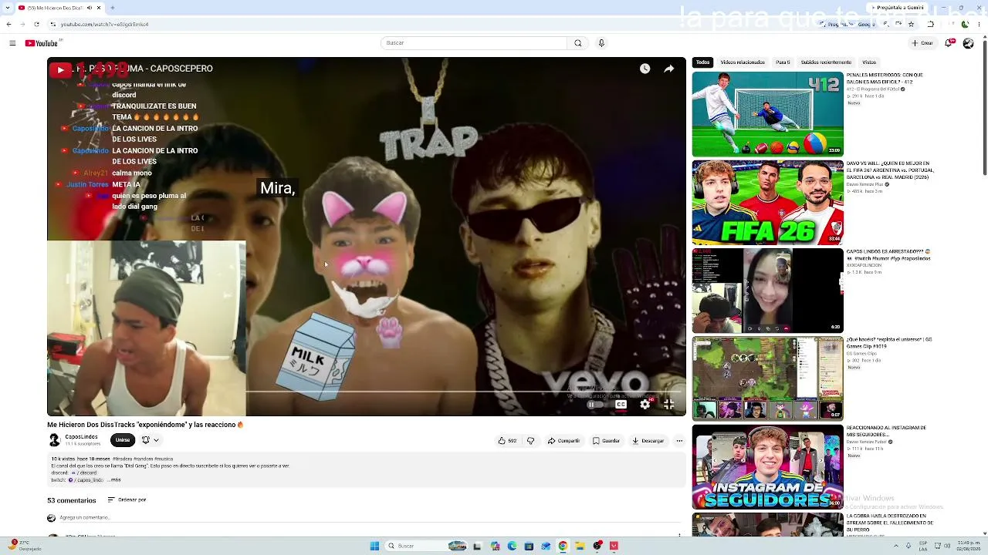The width and height of the screenshot is (988, 555).
Task: Click the browser address bar URL
Action: (x=104, y=24)
